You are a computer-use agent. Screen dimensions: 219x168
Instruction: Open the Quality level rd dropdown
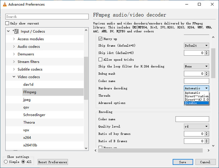196,126
